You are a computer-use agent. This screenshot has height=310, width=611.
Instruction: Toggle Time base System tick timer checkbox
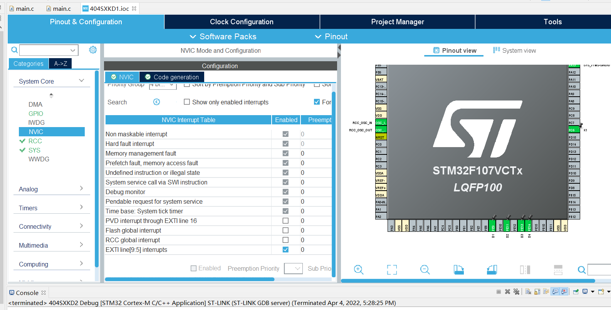(x=285, y=211)
